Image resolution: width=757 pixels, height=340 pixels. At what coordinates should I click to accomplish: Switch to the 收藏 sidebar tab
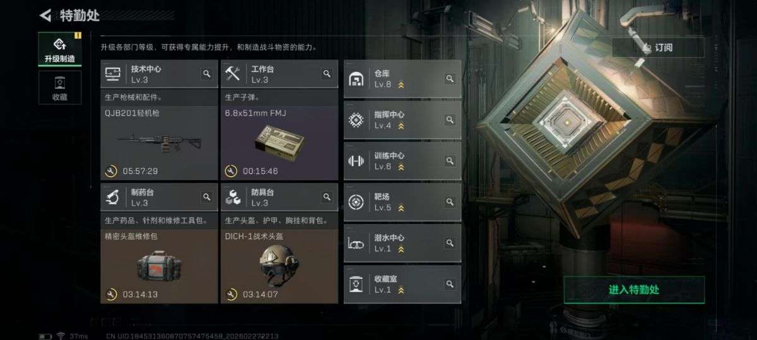click(x=60, y=88)
